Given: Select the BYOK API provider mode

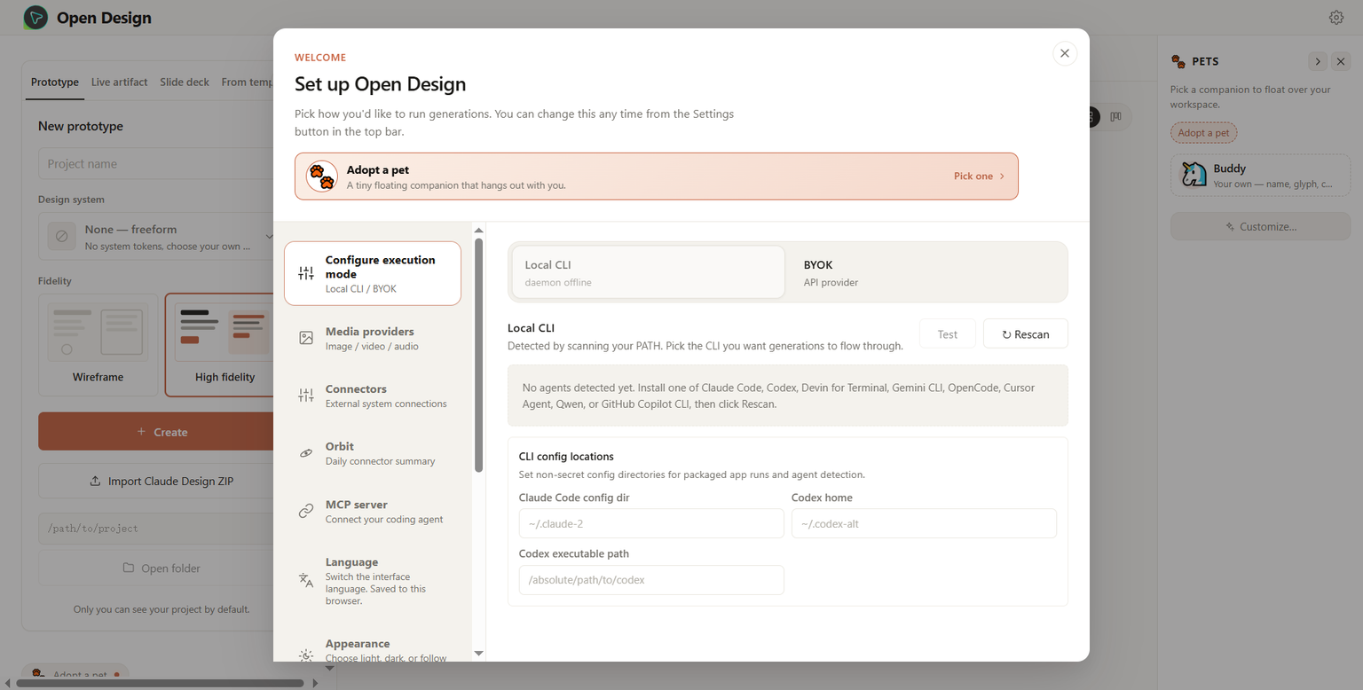Looking at the screenshot, I should point(926,272).
